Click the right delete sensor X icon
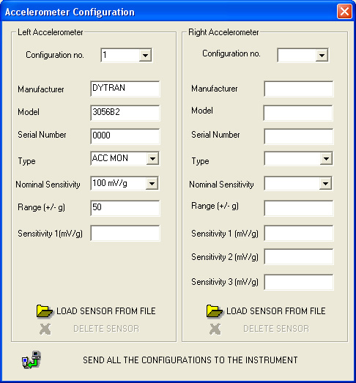This screenshot has height=383, width=356. (x=215, y=330)
